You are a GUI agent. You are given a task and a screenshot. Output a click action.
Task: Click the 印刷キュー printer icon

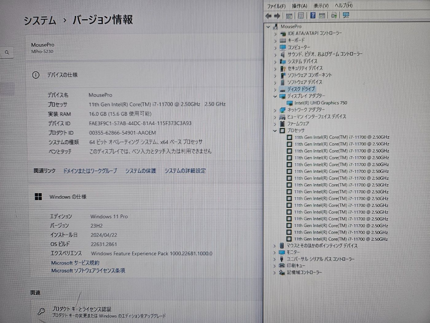[282, 265]
